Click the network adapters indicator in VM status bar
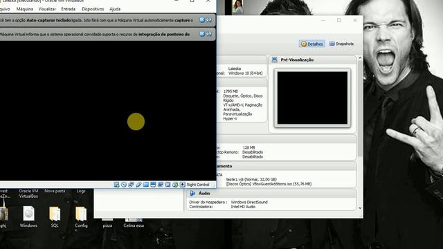443x249 pixels. click(x=131, y=185)
